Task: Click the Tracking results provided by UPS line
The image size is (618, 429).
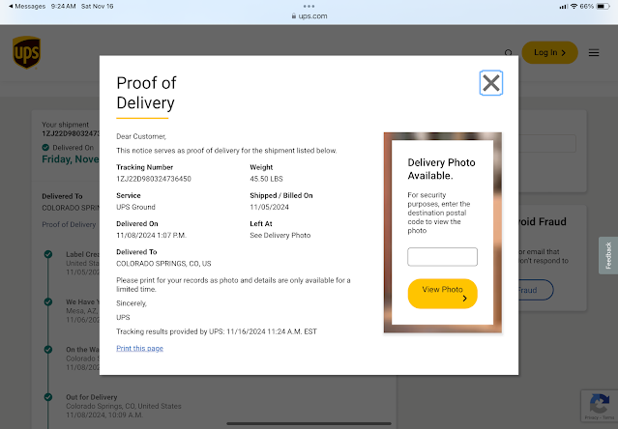Action: [x=217, y=331]
